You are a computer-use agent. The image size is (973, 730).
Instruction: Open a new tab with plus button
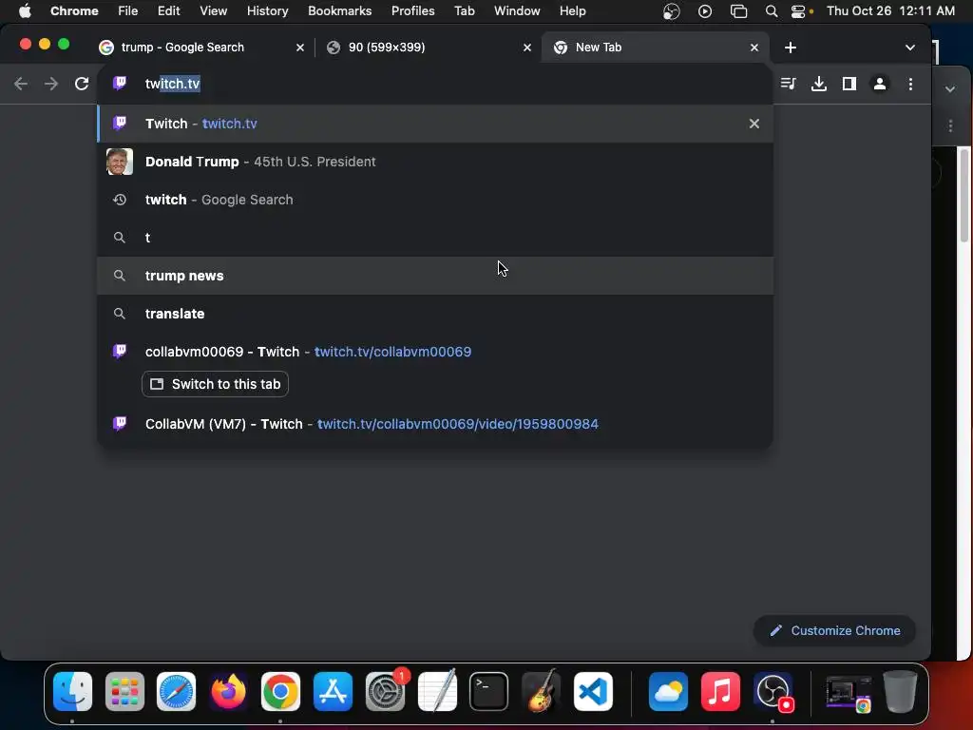[790, 48]
